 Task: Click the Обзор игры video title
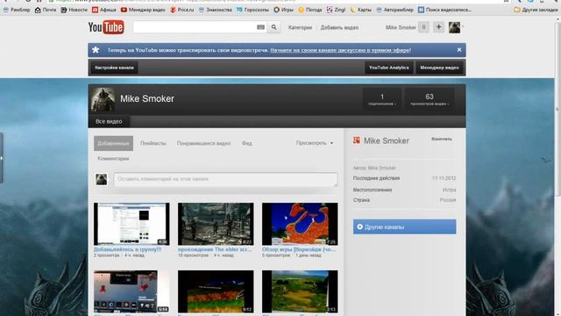299,249
